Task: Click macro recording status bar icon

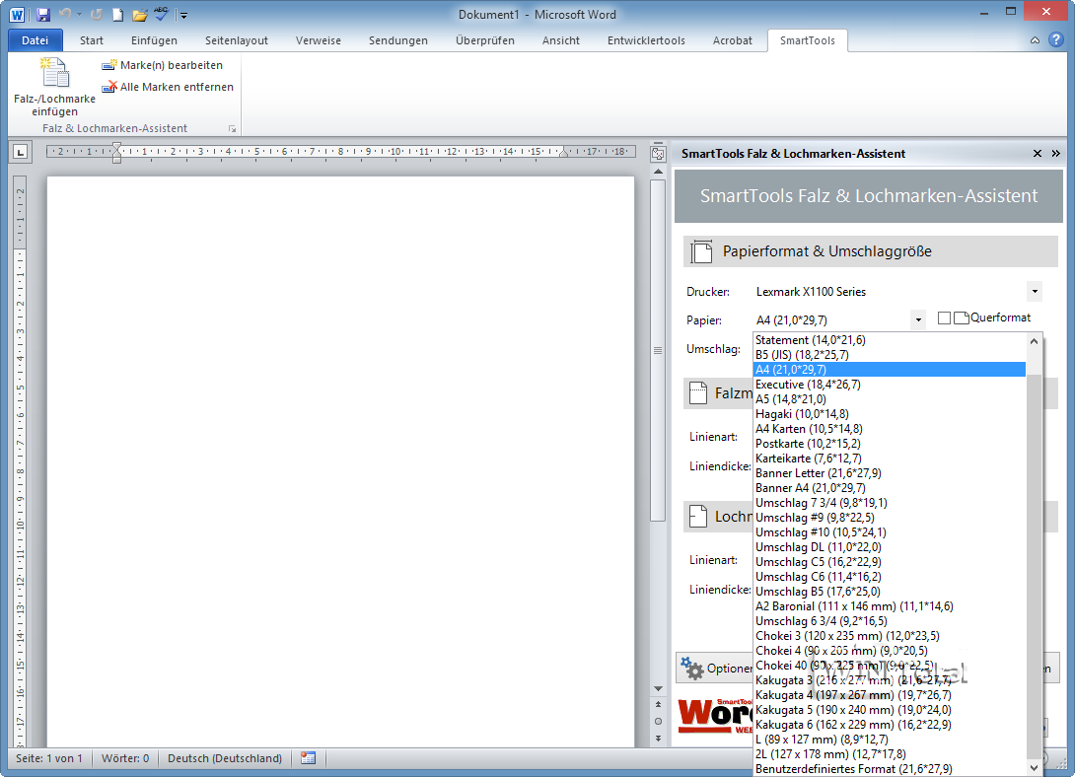Action: [309, 758]
